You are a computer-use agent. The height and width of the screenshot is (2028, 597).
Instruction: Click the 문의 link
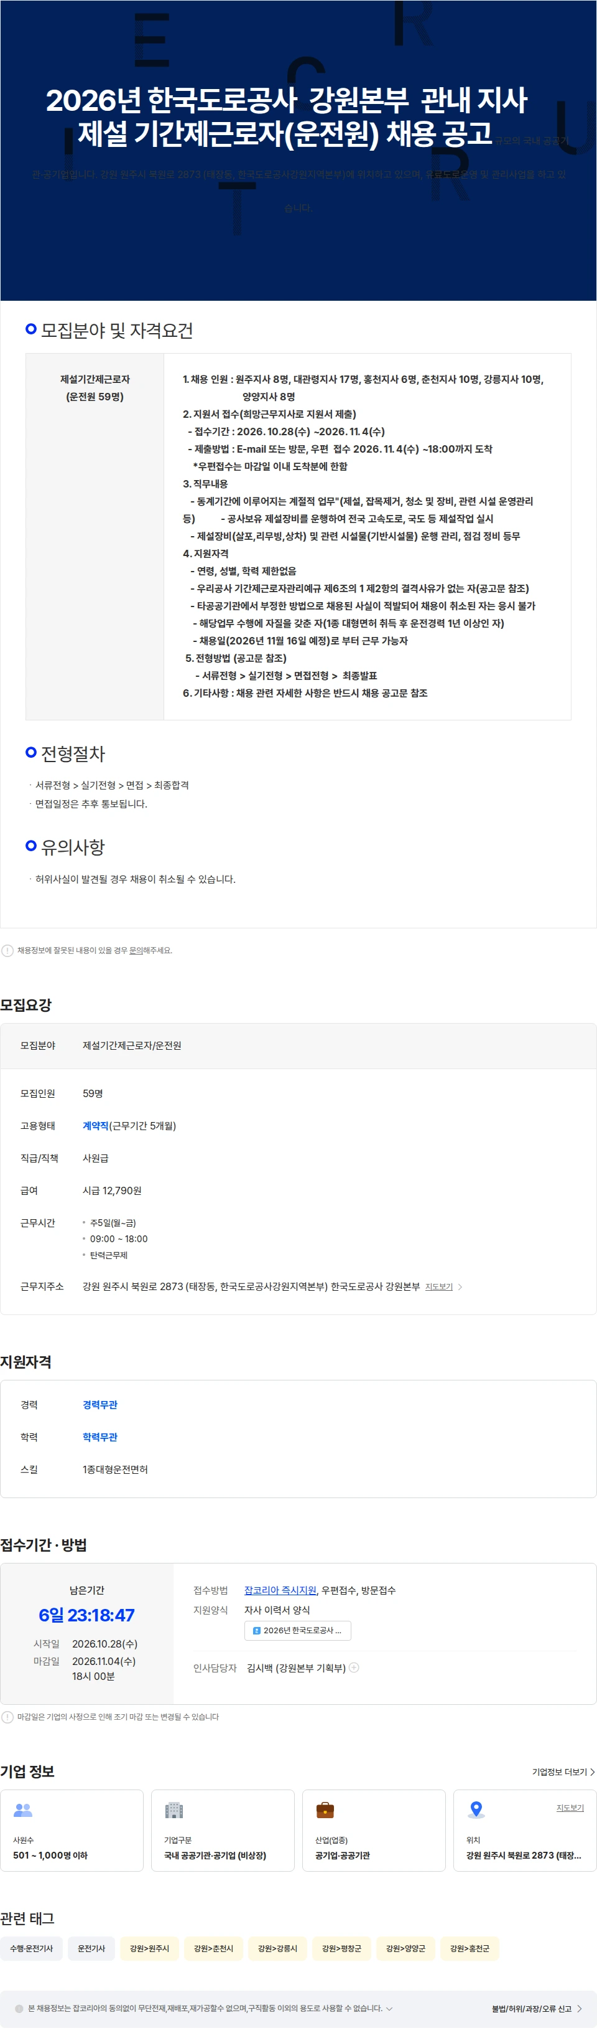coord(136,950)
